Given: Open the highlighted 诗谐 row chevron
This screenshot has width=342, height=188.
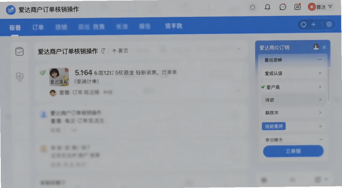Looking at the screenshot, I should pyautogui.click(x=320, y=100).
